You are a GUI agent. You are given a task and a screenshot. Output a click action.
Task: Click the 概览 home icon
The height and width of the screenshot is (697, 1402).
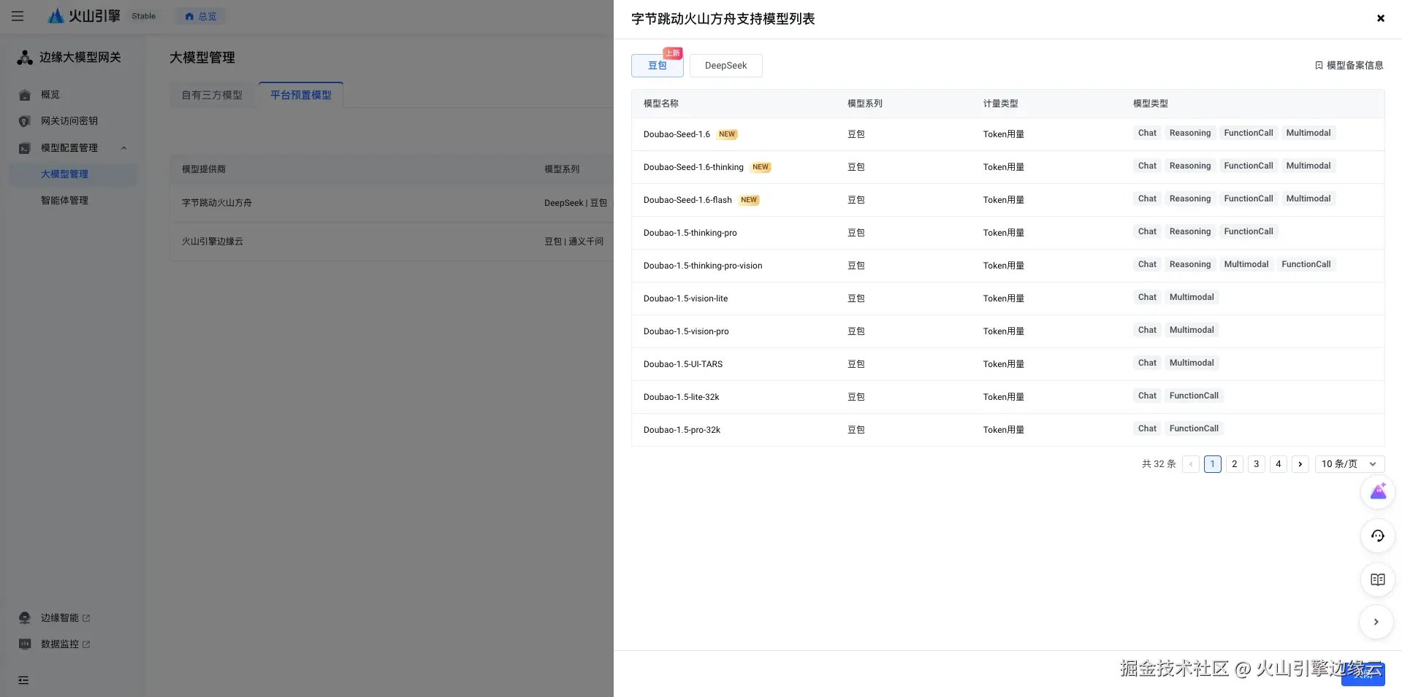(25, 95)
